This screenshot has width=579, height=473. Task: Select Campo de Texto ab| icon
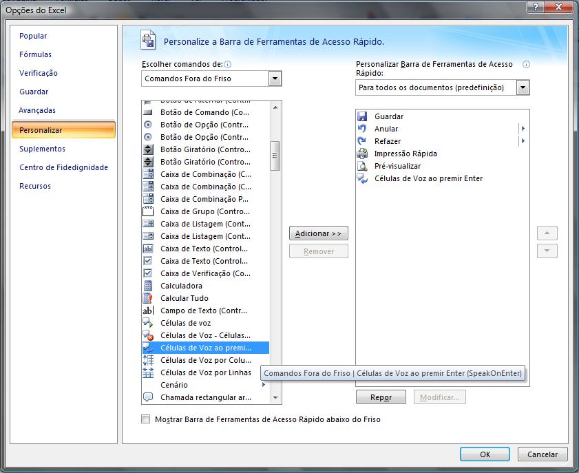pyautogui.click(x=148, y=311)
